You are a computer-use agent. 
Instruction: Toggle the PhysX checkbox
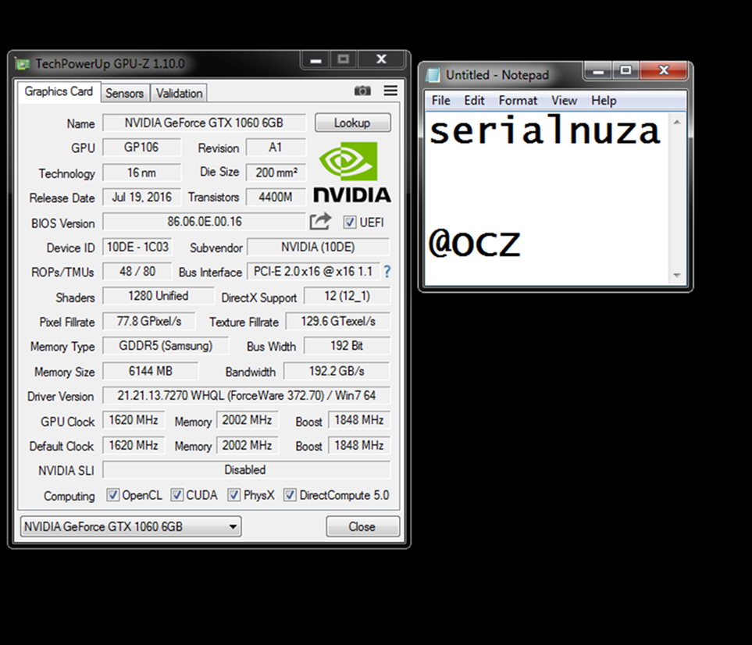click(x=233, y=495)
